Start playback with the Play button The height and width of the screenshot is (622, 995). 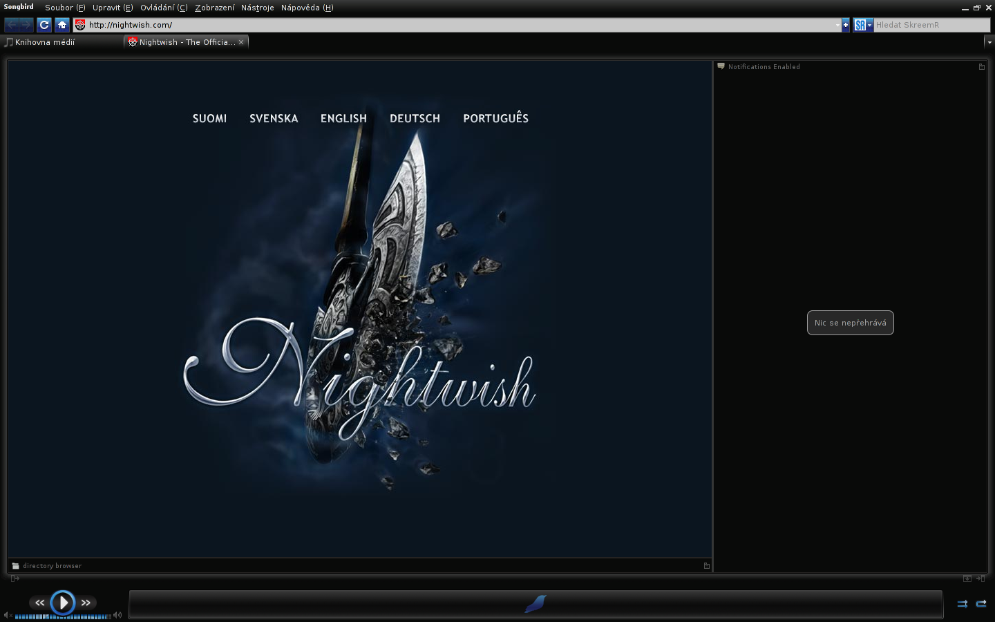point(63,603)
